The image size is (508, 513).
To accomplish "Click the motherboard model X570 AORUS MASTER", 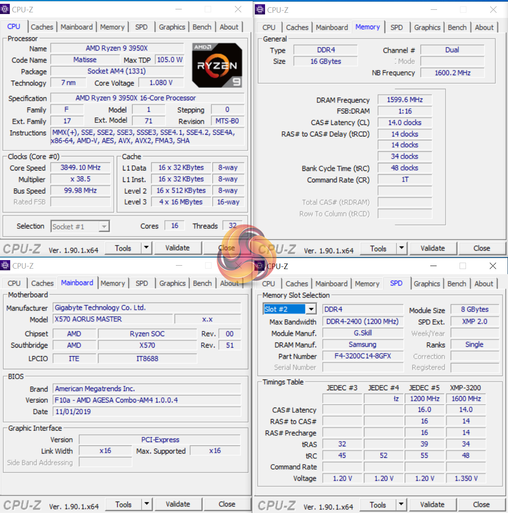I will 113,319.
